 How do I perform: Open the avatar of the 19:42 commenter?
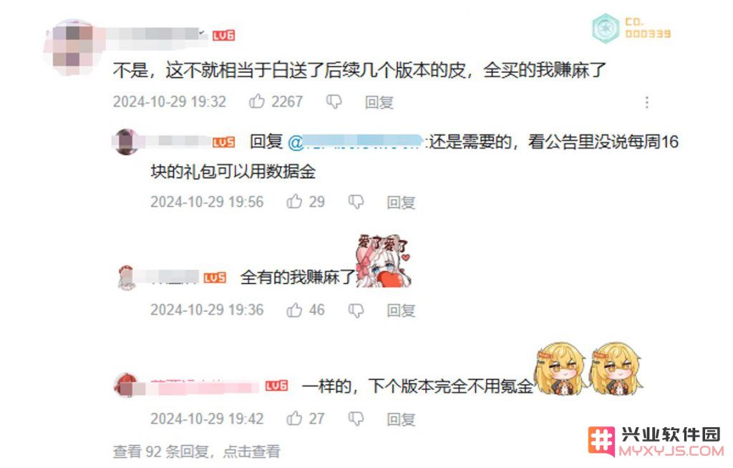click(126, 385)
